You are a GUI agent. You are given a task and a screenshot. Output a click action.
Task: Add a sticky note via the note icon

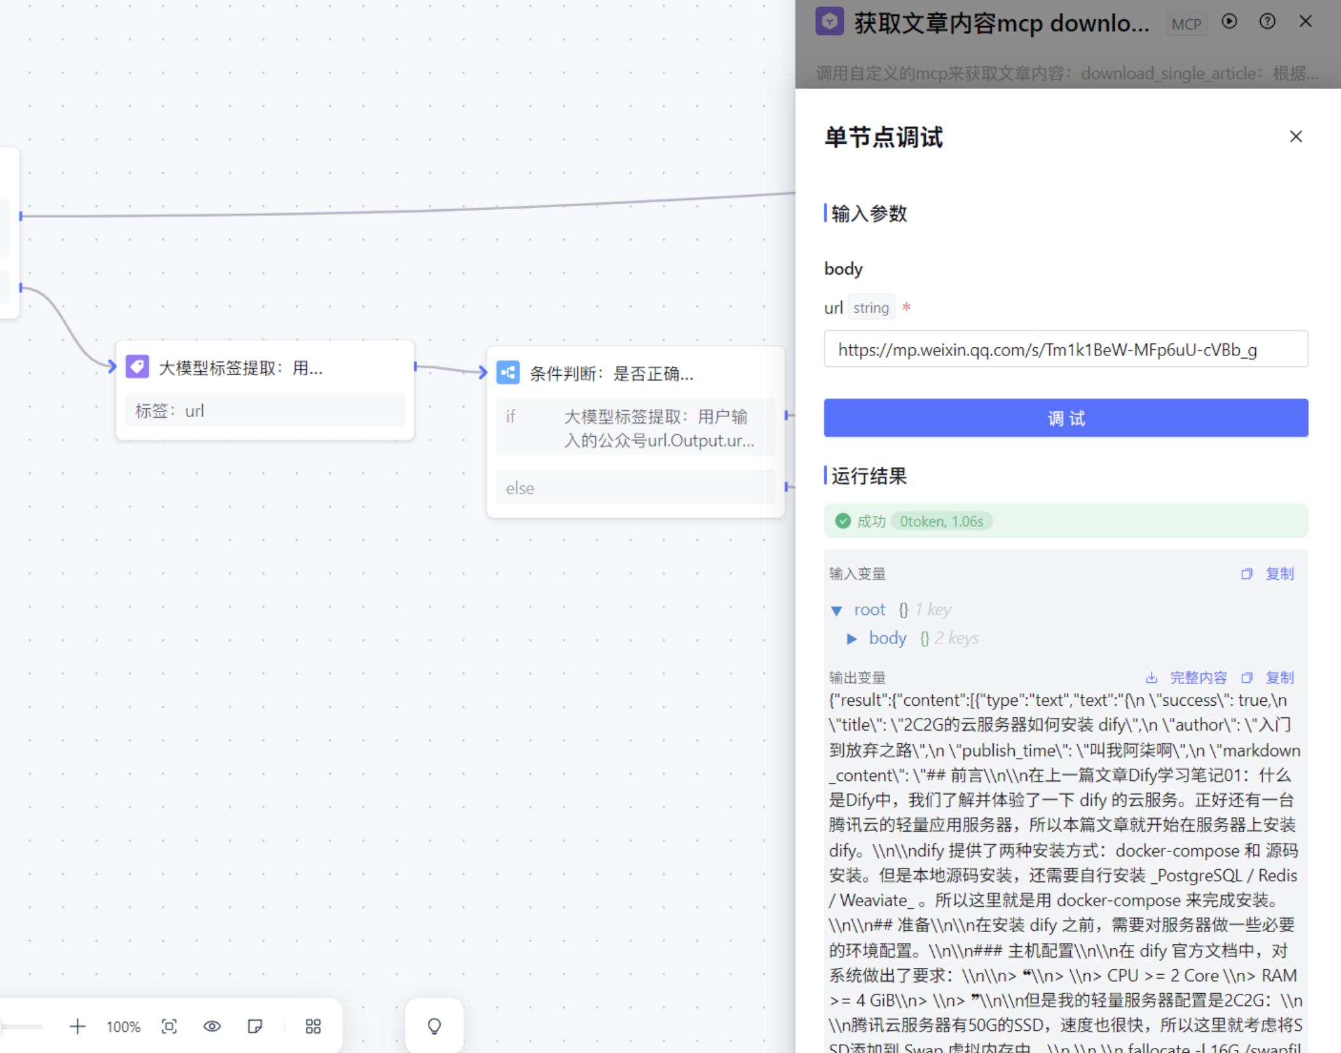[x=255, y=1026]
